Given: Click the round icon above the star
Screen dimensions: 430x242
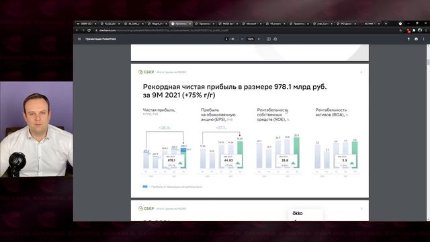Looking at the screenshot, I should click(x=400, y=24).
